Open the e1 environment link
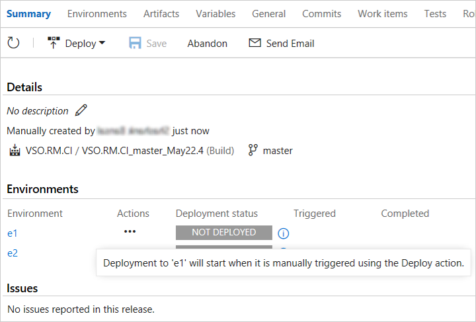This screenshot has height=322, width=476. [x=12, y=233]
